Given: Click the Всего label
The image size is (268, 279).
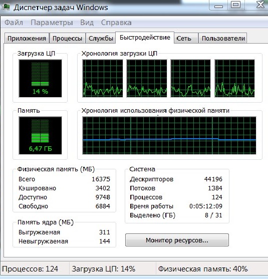Looking at the screenshot, I should coord(27,179).
